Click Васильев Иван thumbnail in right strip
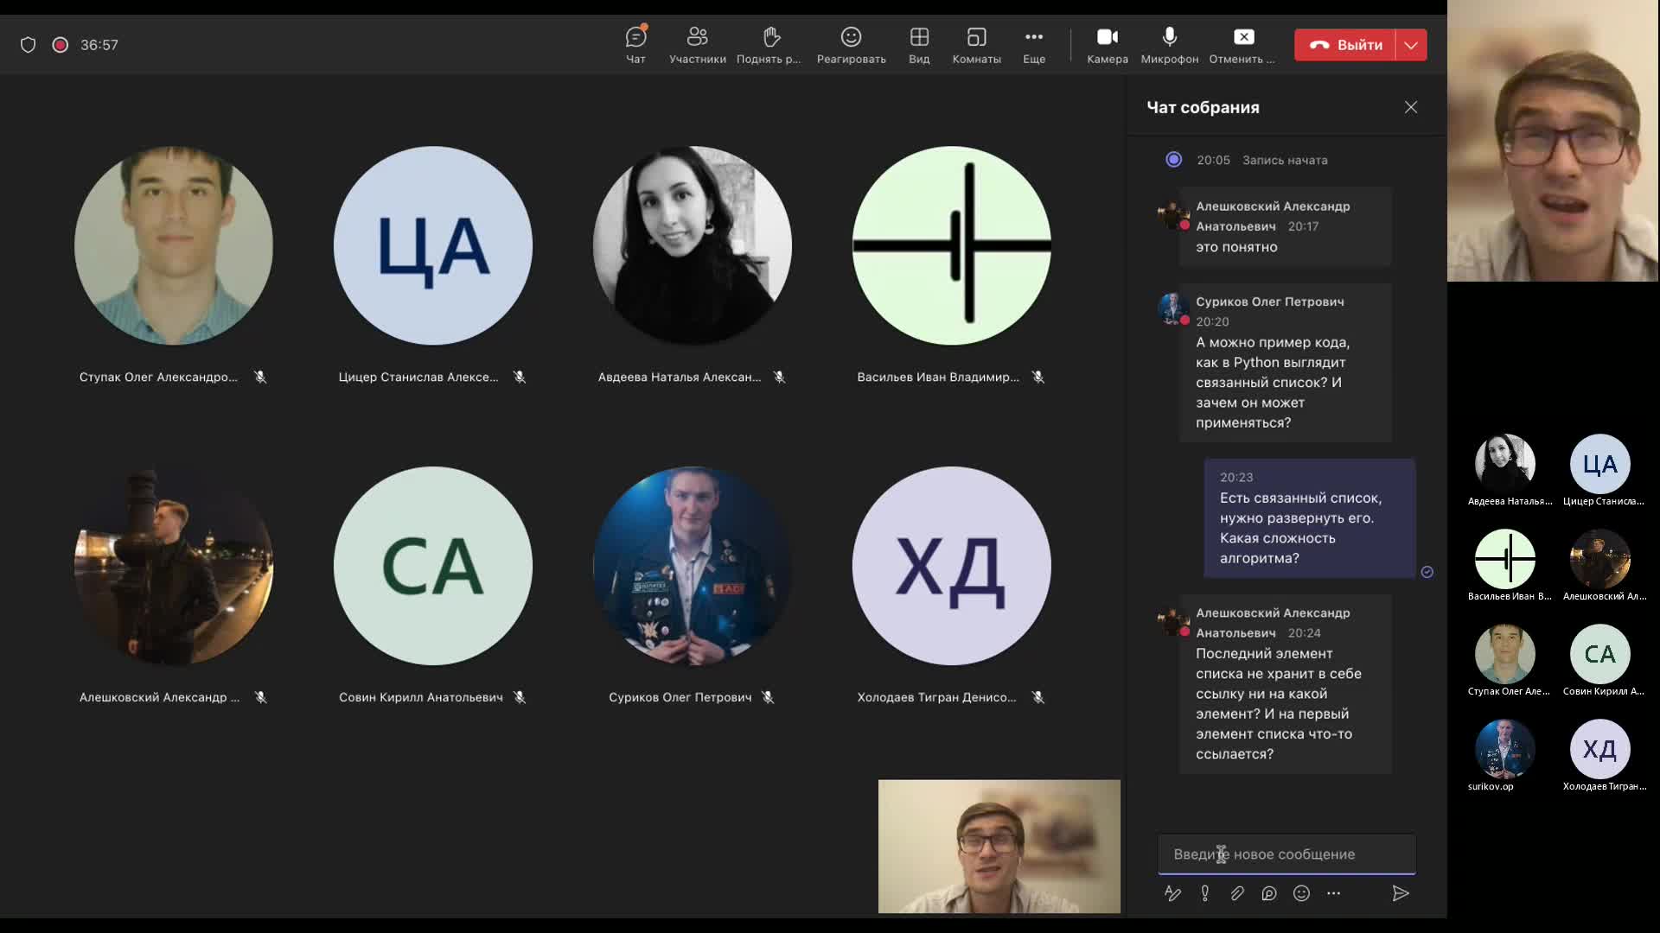 1505,559
